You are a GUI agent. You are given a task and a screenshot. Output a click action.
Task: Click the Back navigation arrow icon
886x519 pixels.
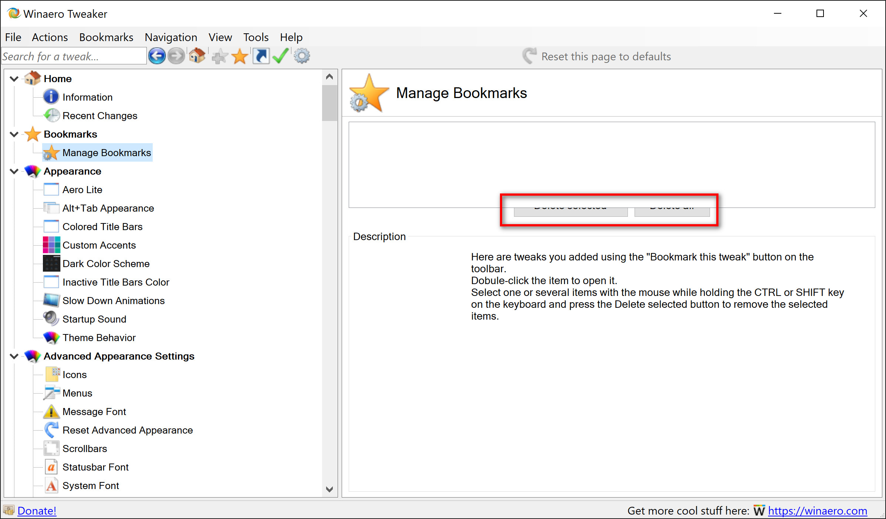click(157, 56)
